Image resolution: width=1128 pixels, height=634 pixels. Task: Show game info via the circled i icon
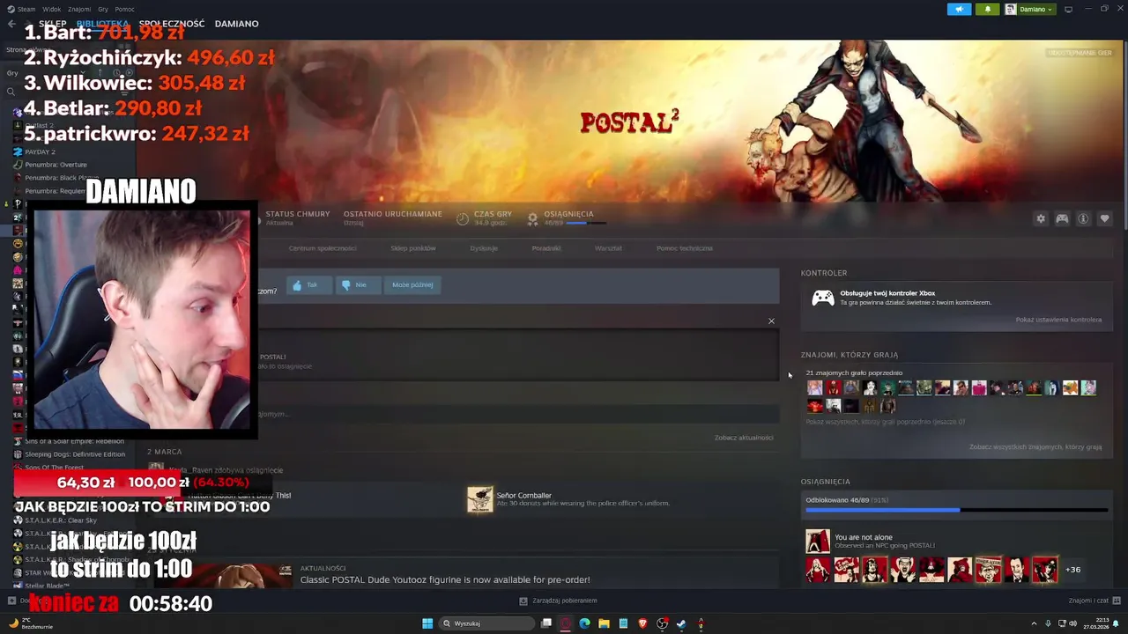click(1083, 218)
